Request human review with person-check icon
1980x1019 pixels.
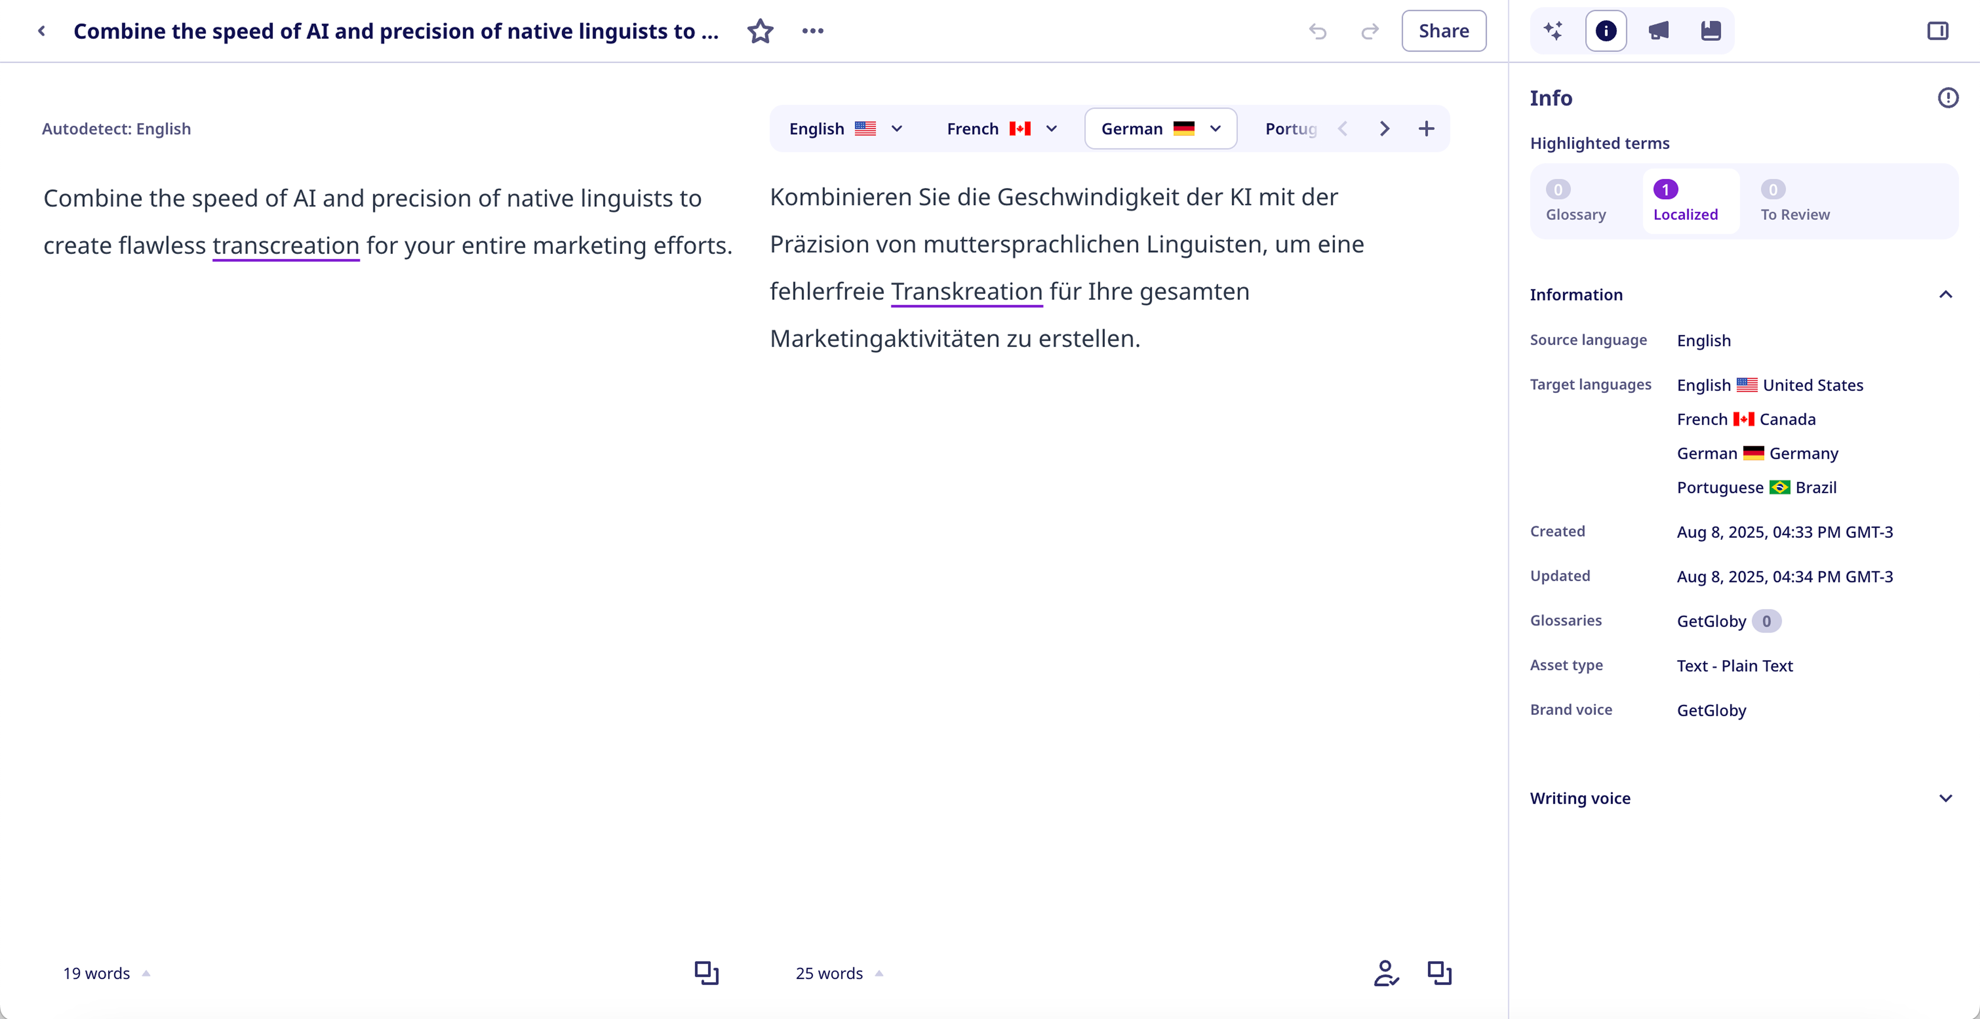coord(1386,972)
